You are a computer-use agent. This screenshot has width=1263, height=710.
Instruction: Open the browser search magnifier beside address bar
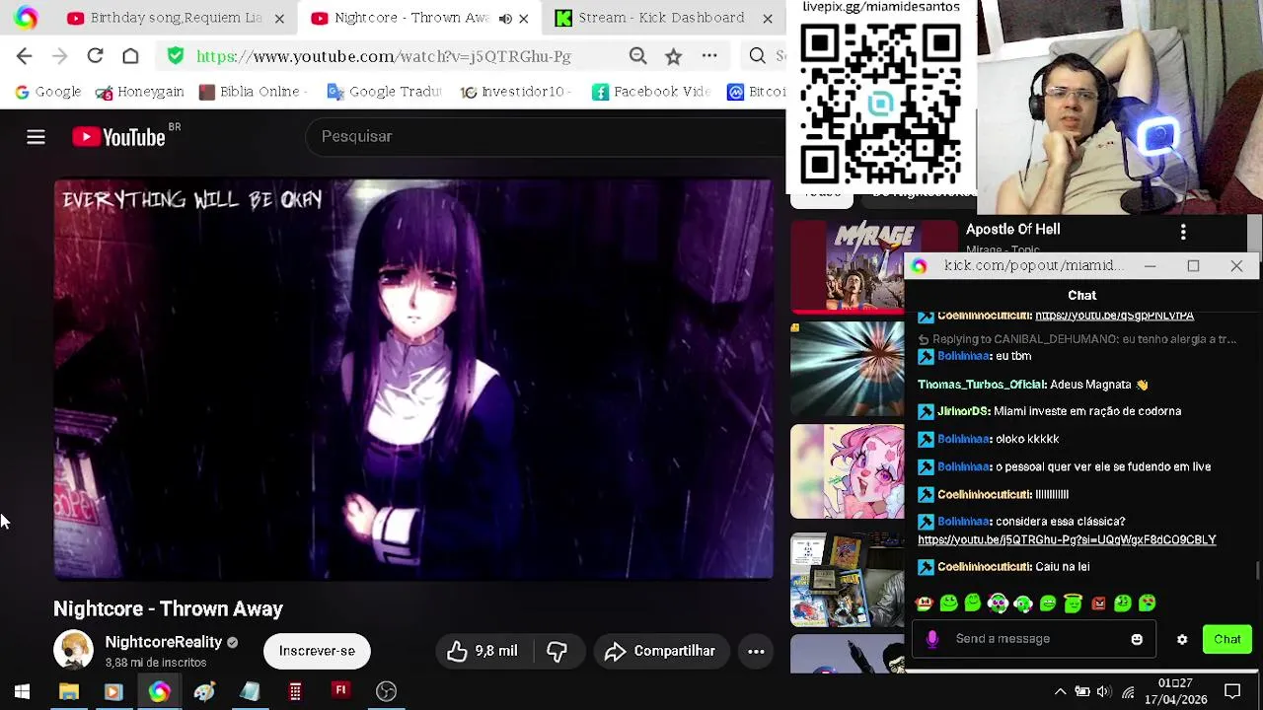coord(757,56)
